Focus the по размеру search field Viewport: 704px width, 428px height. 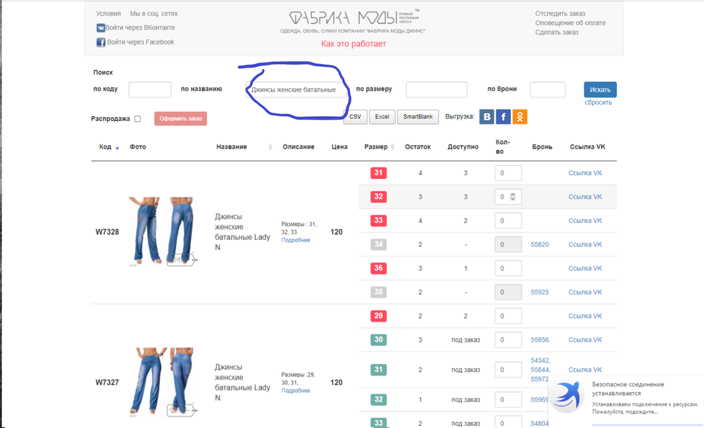436,90
